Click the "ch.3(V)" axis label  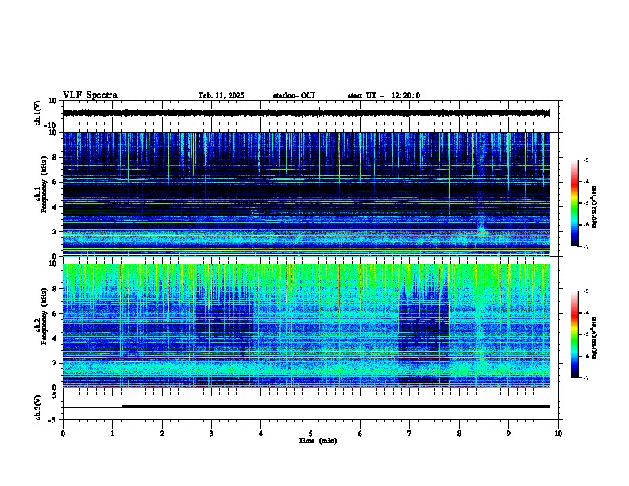pyautogui.click(x=38, y=407)
